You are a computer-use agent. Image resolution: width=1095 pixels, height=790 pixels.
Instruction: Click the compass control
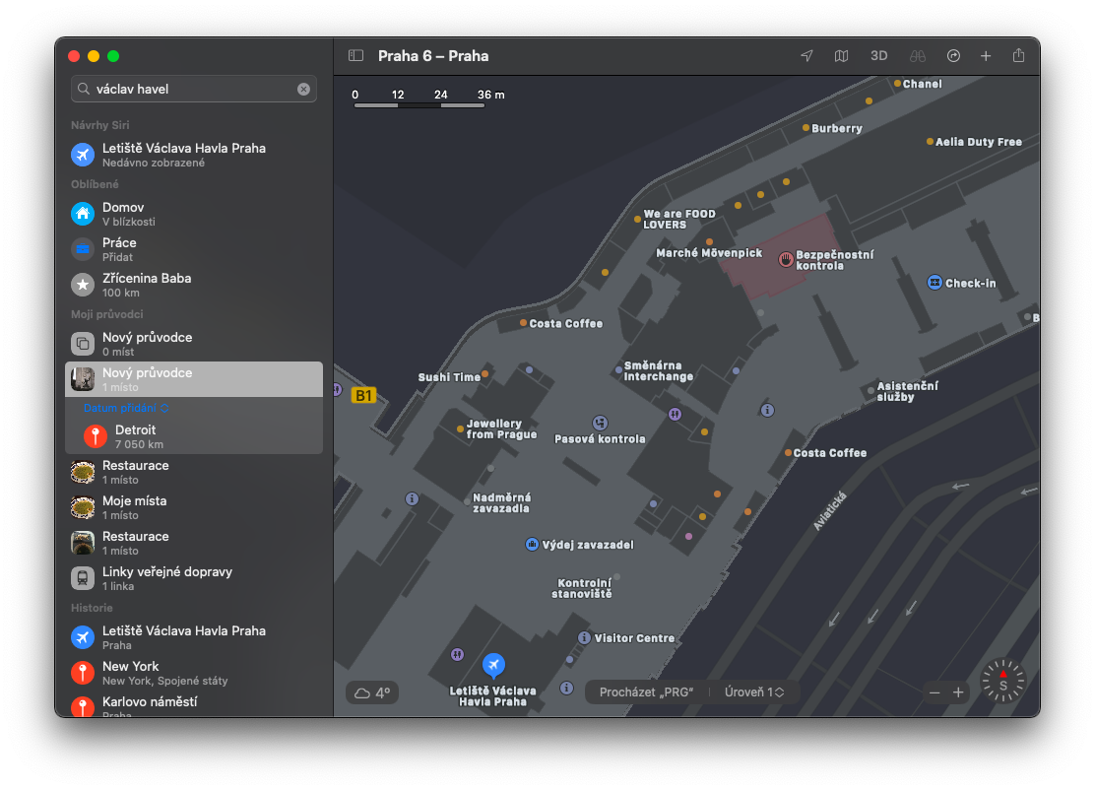pyautogui.click(x=1002, y=681)
